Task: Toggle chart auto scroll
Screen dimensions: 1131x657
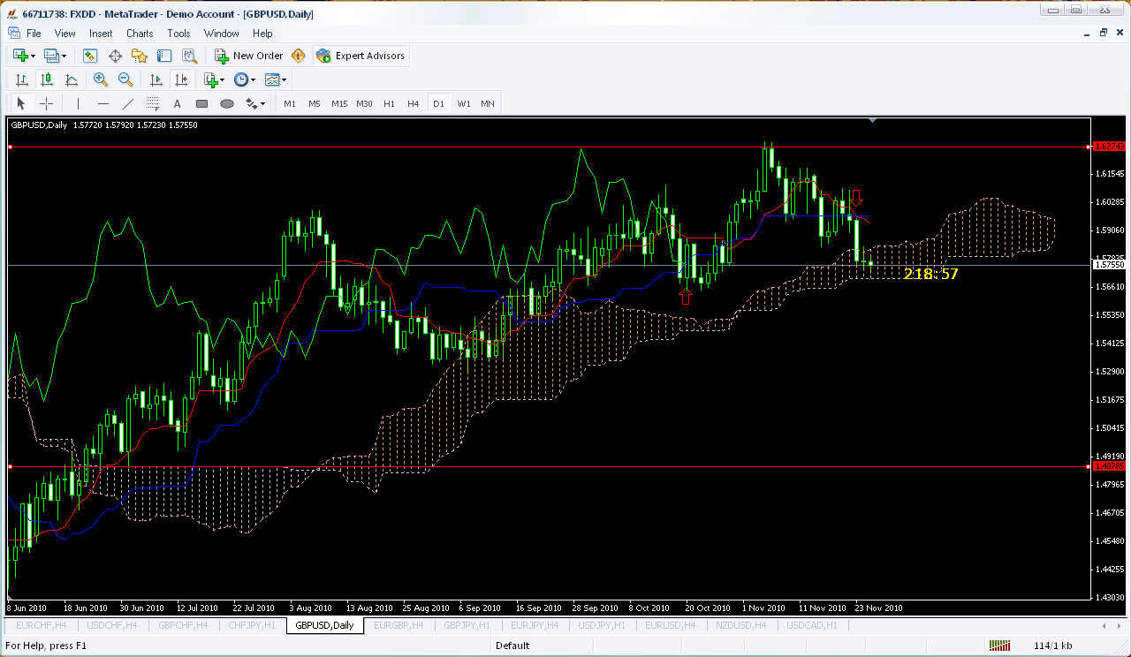Action: pyautogui.click(x=156, y=79)
